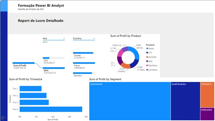Select the Midmarket treemap tile

coord(207,114)
